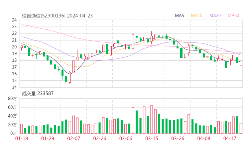Click the price axis value 21
Viewport: 246px width, 146px height.
point(14,40)
